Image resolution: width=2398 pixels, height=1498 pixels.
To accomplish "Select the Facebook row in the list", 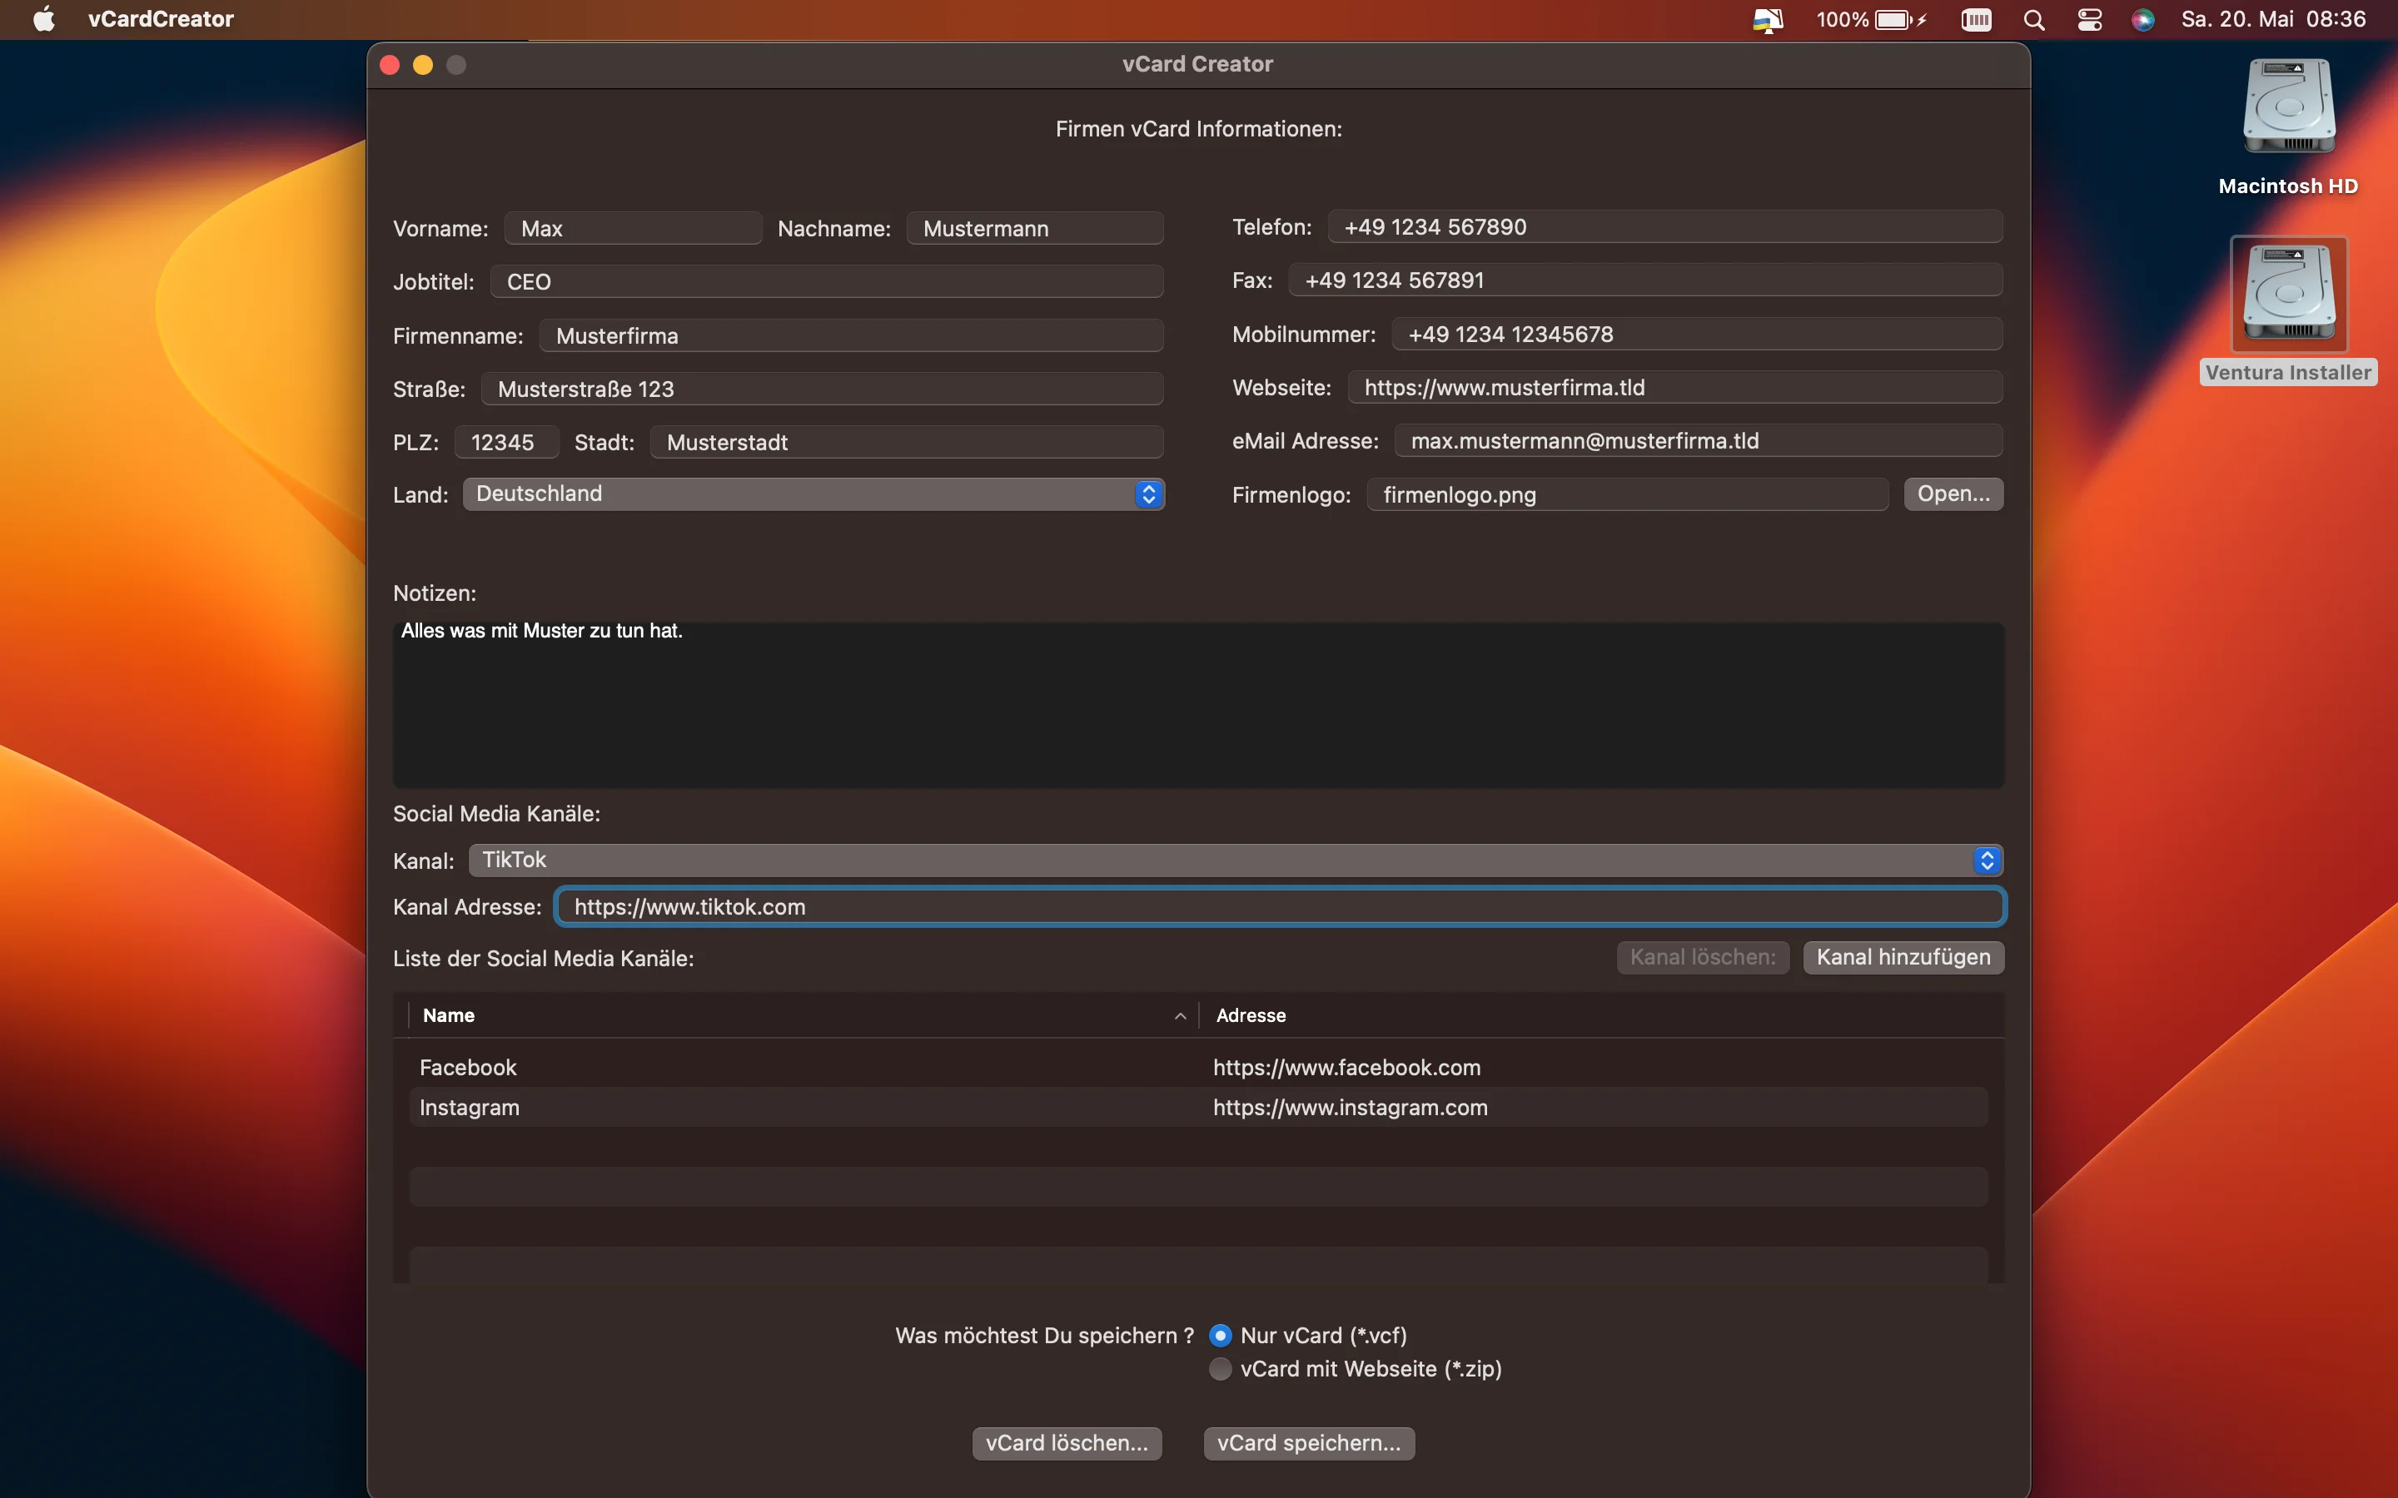I will [1198, 1067].
